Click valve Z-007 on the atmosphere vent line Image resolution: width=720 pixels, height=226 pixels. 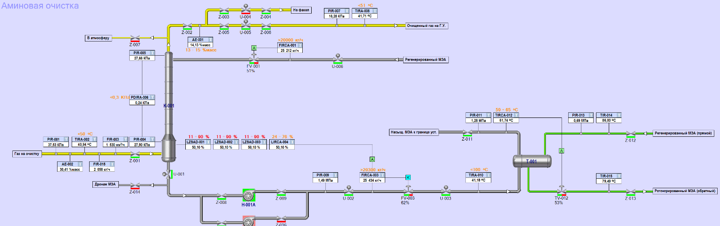coord(135,38)
